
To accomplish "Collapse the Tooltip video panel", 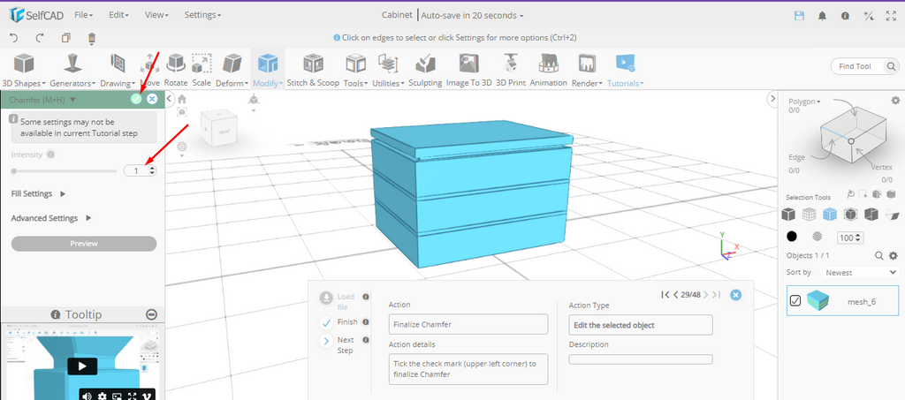I will [x=151, y=314].
